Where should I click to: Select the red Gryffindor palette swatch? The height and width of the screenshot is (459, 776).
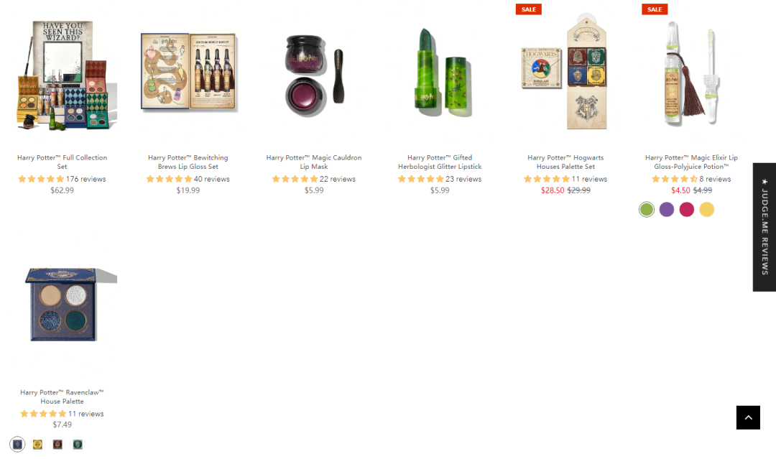click(x=57, y=444)
